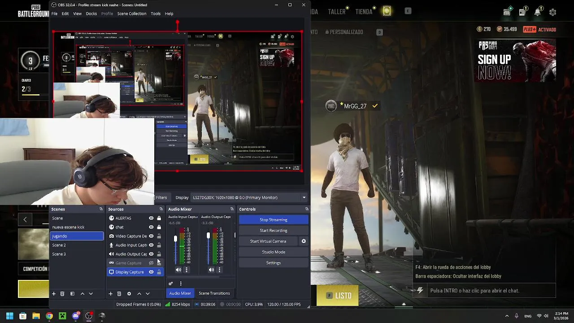Hide the ALERTAS source

[x=151, y=218]
